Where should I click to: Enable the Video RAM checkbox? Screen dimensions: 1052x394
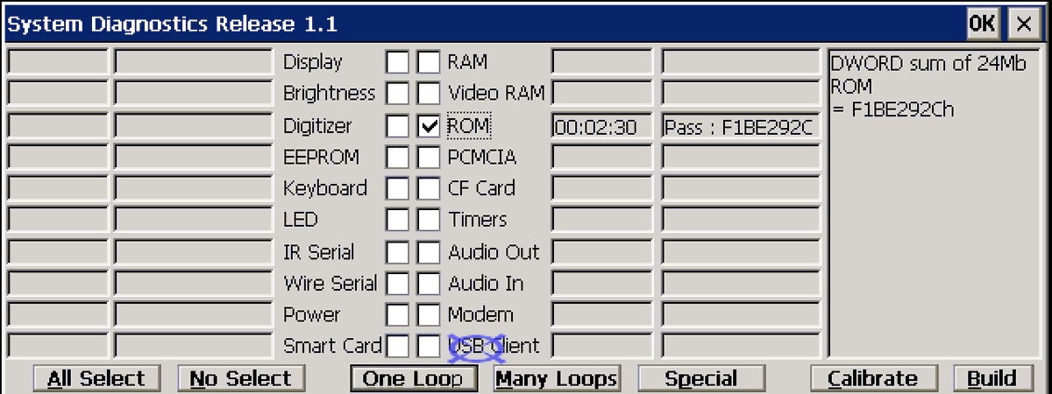(x=429, y=94)
